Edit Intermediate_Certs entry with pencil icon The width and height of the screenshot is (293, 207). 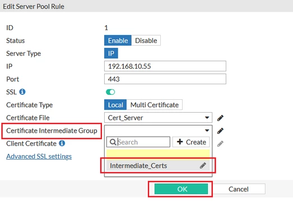point(203,166)
